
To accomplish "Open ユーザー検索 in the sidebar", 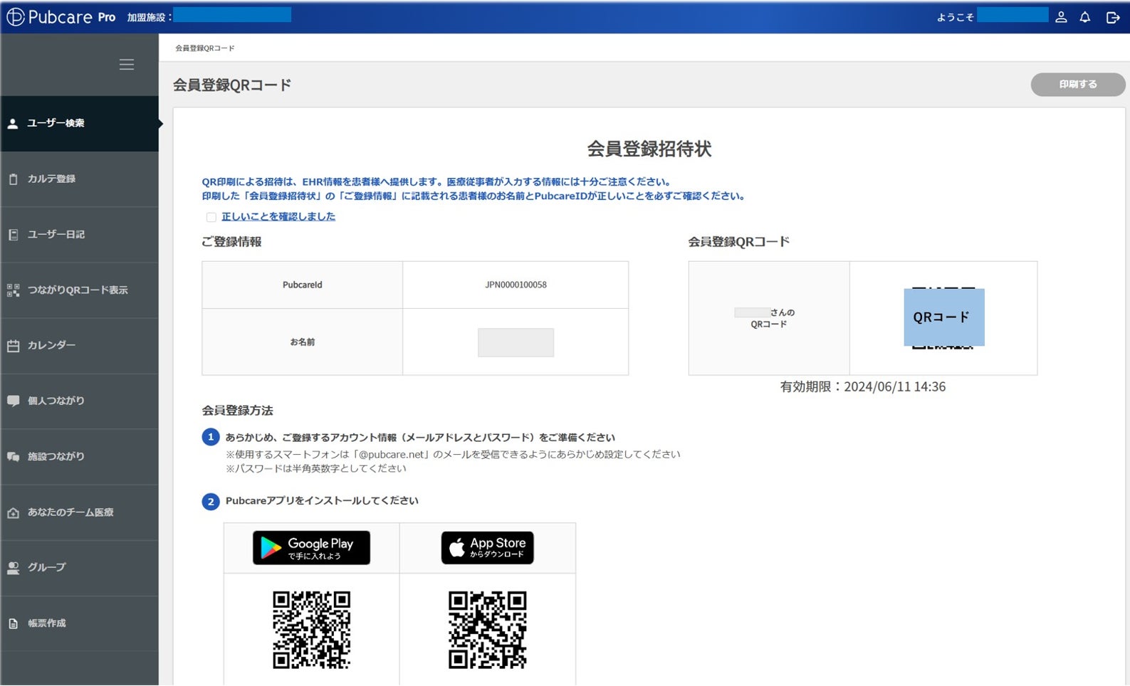I will tap(80, 124).
